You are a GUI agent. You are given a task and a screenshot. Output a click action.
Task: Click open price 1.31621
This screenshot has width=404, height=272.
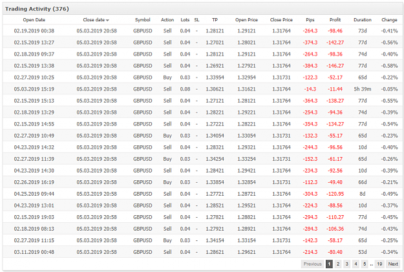pos(246,89)
